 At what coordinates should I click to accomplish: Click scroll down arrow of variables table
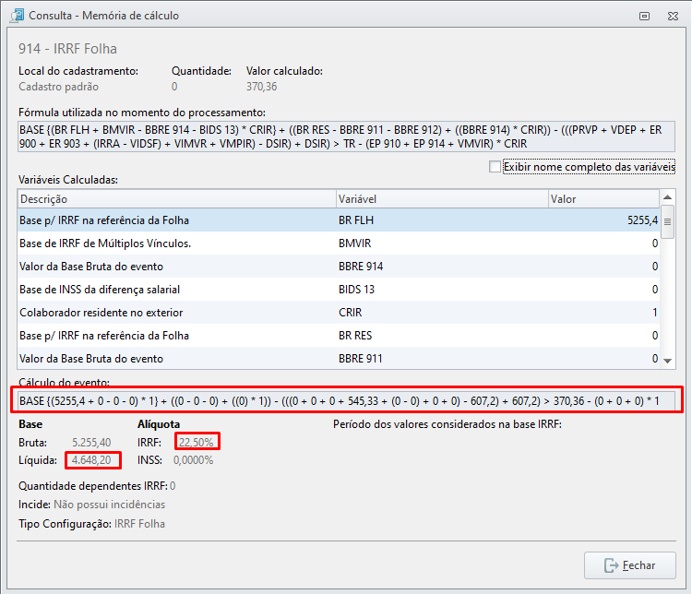point(668,361)
